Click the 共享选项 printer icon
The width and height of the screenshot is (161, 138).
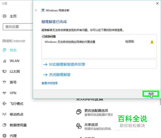(x=79, y=126)
